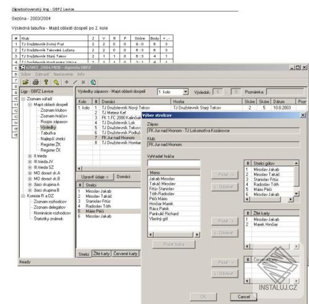This screenshot has height=304, width=309.
Task: Click the open folder toolbar icon
Action: [25, 82]
